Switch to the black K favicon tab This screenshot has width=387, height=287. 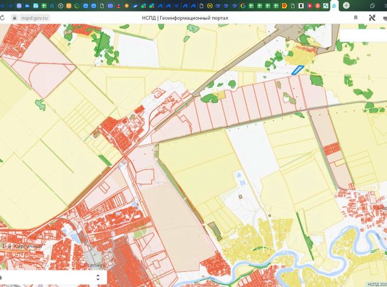tap(301, 5)
